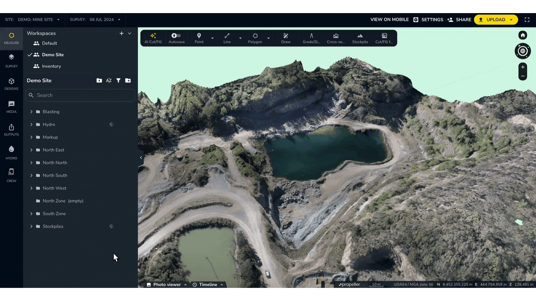Activate the Polygon measurement tool
The image size is (536, 301).
[255, 38]
